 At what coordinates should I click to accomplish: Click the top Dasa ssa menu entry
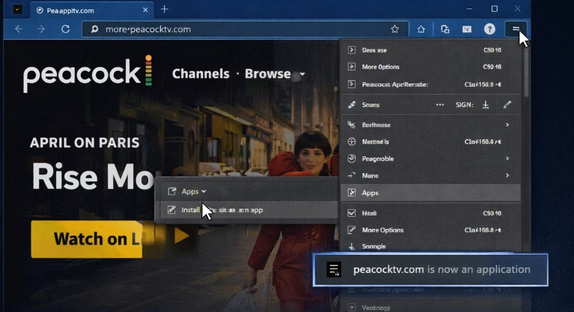pos(430,50)
